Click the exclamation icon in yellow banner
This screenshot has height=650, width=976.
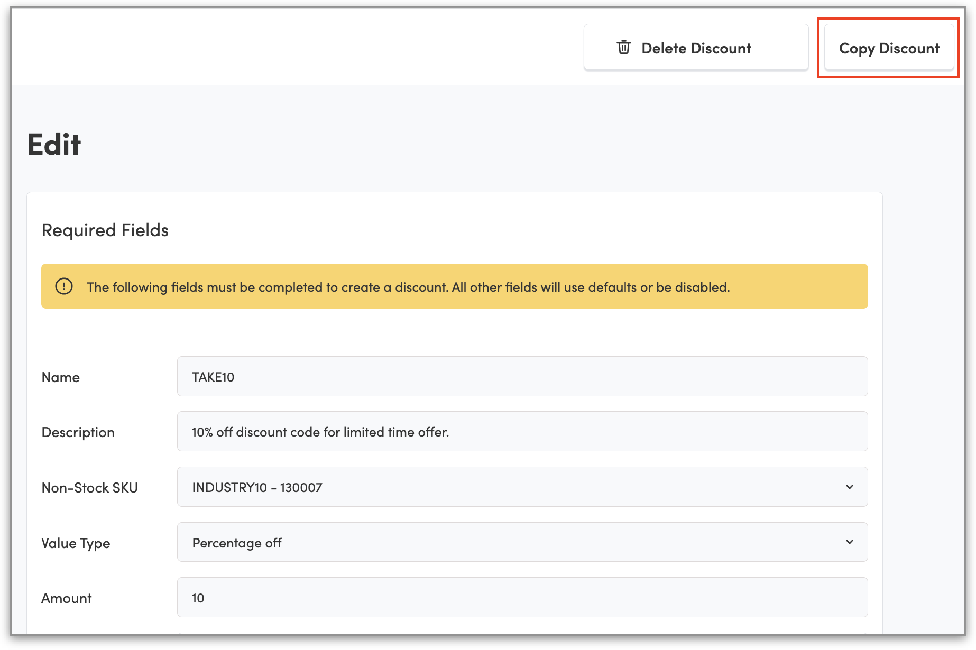[64, 286]
